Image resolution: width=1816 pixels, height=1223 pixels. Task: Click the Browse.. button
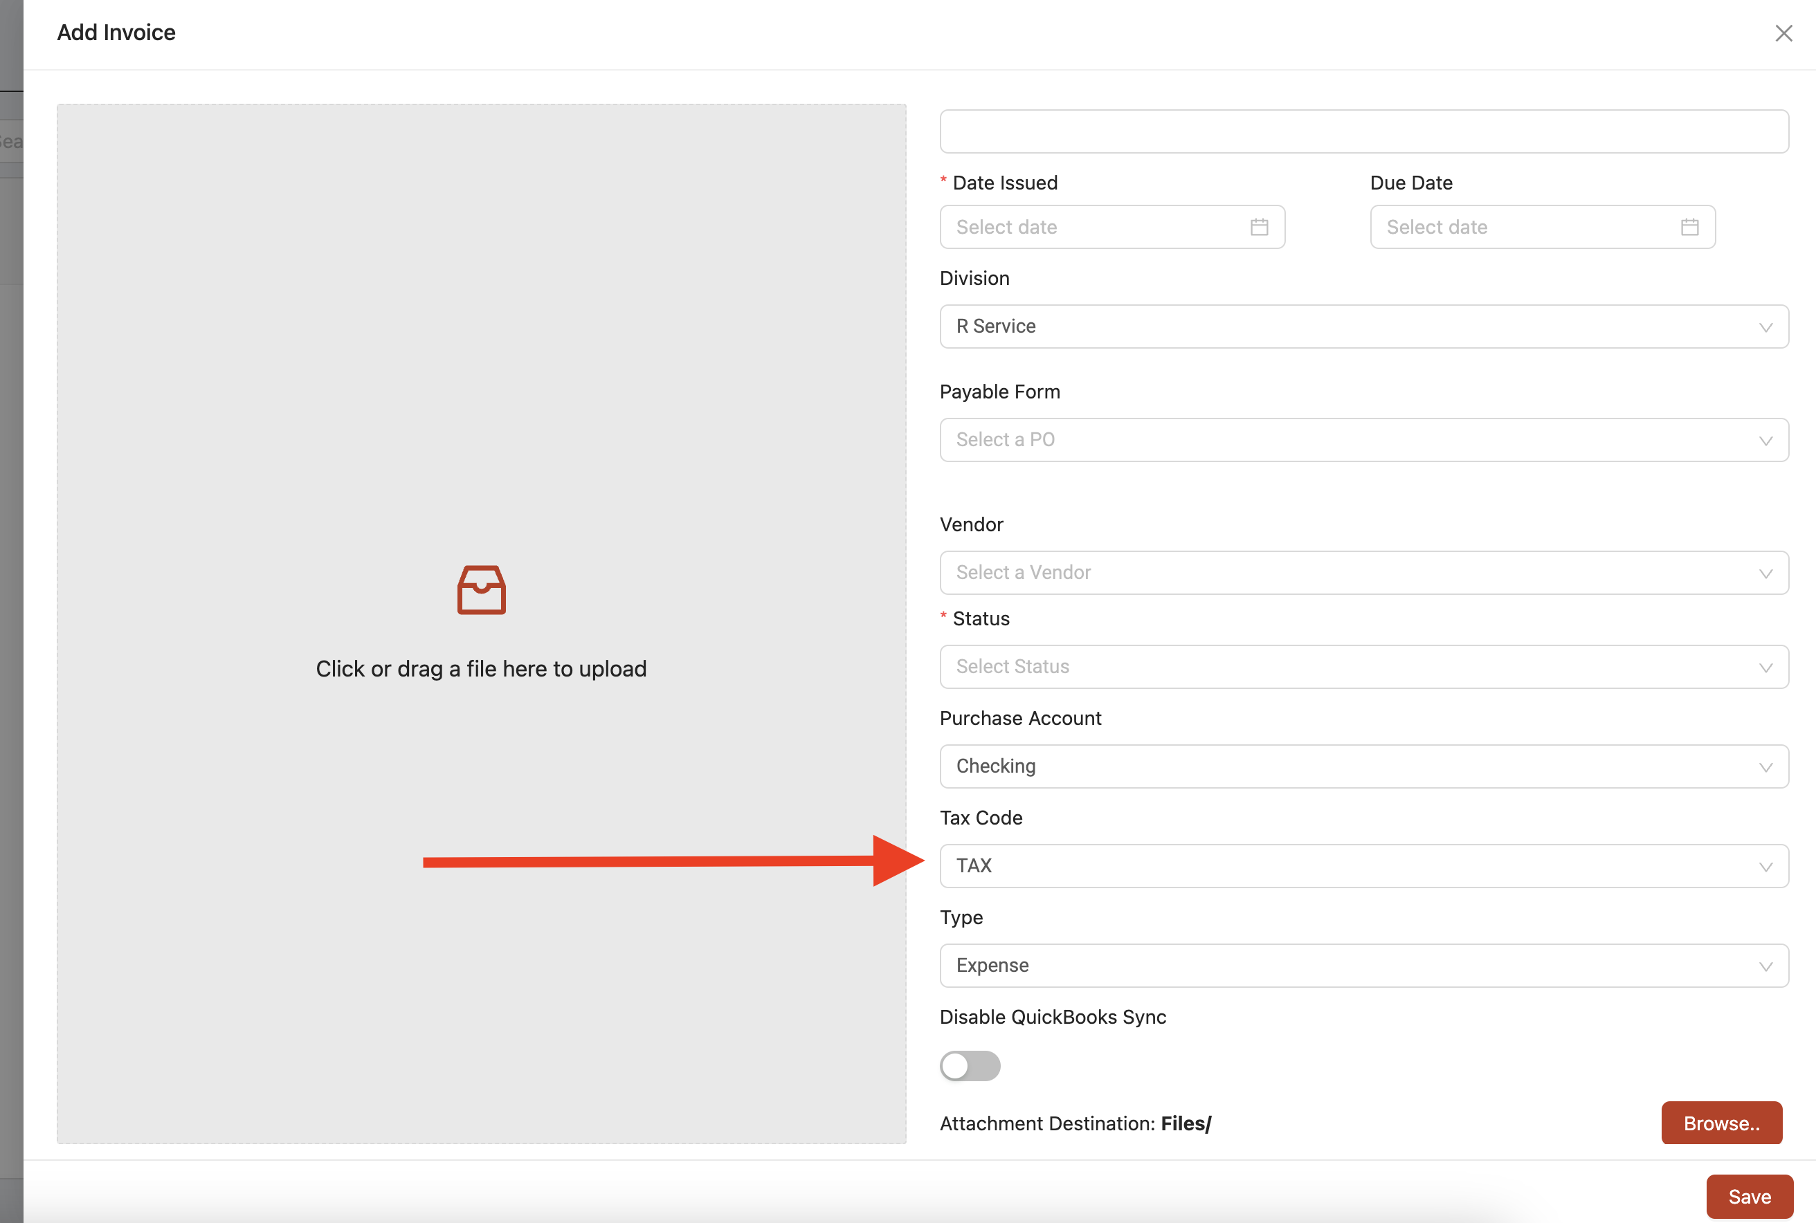[x=1720, y=1123]
